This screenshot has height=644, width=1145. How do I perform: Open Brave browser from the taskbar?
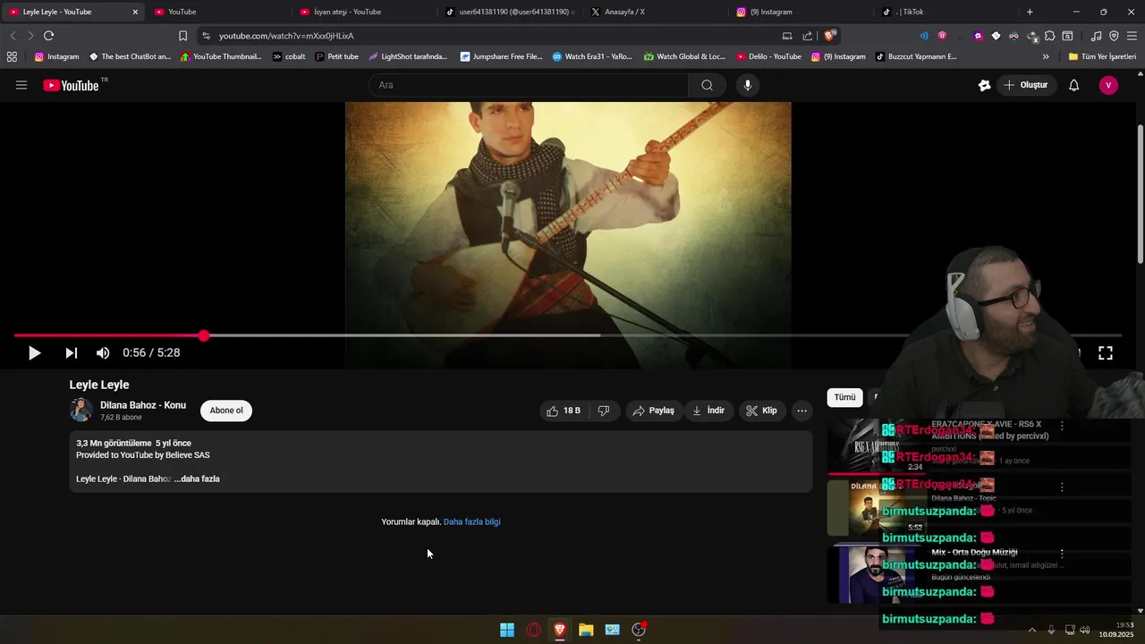point(559,630)
